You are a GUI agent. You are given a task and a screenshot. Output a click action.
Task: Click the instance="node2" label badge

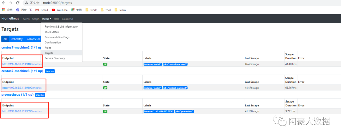pyautogui.click(x=153, y=65)
